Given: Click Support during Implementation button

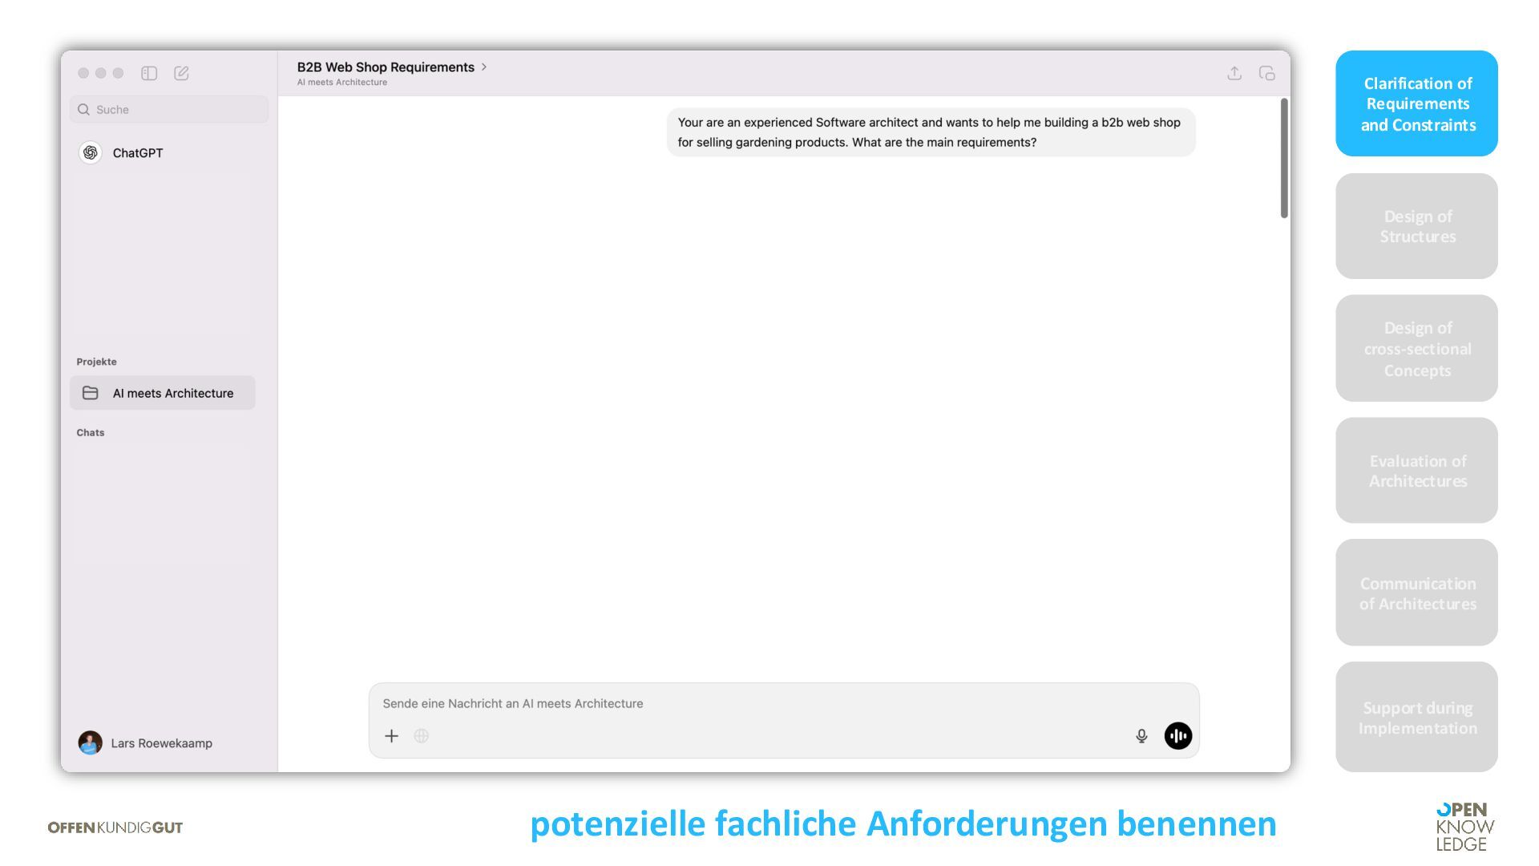Looking at the screenshot, I should [1416, 717].
